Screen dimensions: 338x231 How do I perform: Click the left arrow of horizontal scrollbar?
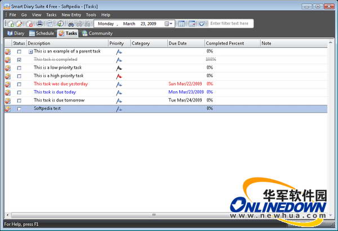7,215
